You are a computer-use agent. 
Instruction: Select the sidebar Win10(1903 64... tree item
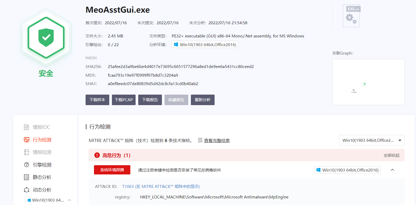pyautogui.click(x=48, y=200)
